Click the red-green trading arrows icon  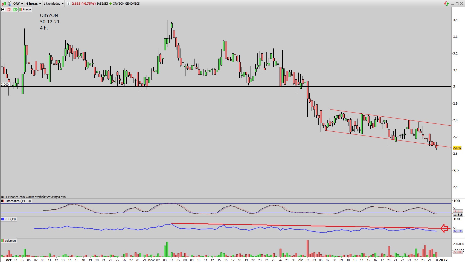[446, 4]
